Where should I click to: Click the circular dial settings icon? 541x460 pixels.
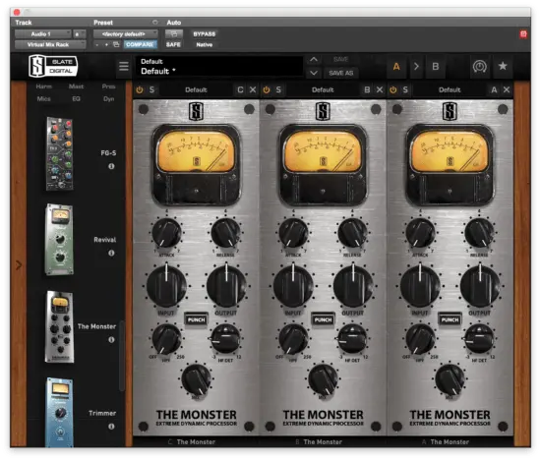(480, 66)
